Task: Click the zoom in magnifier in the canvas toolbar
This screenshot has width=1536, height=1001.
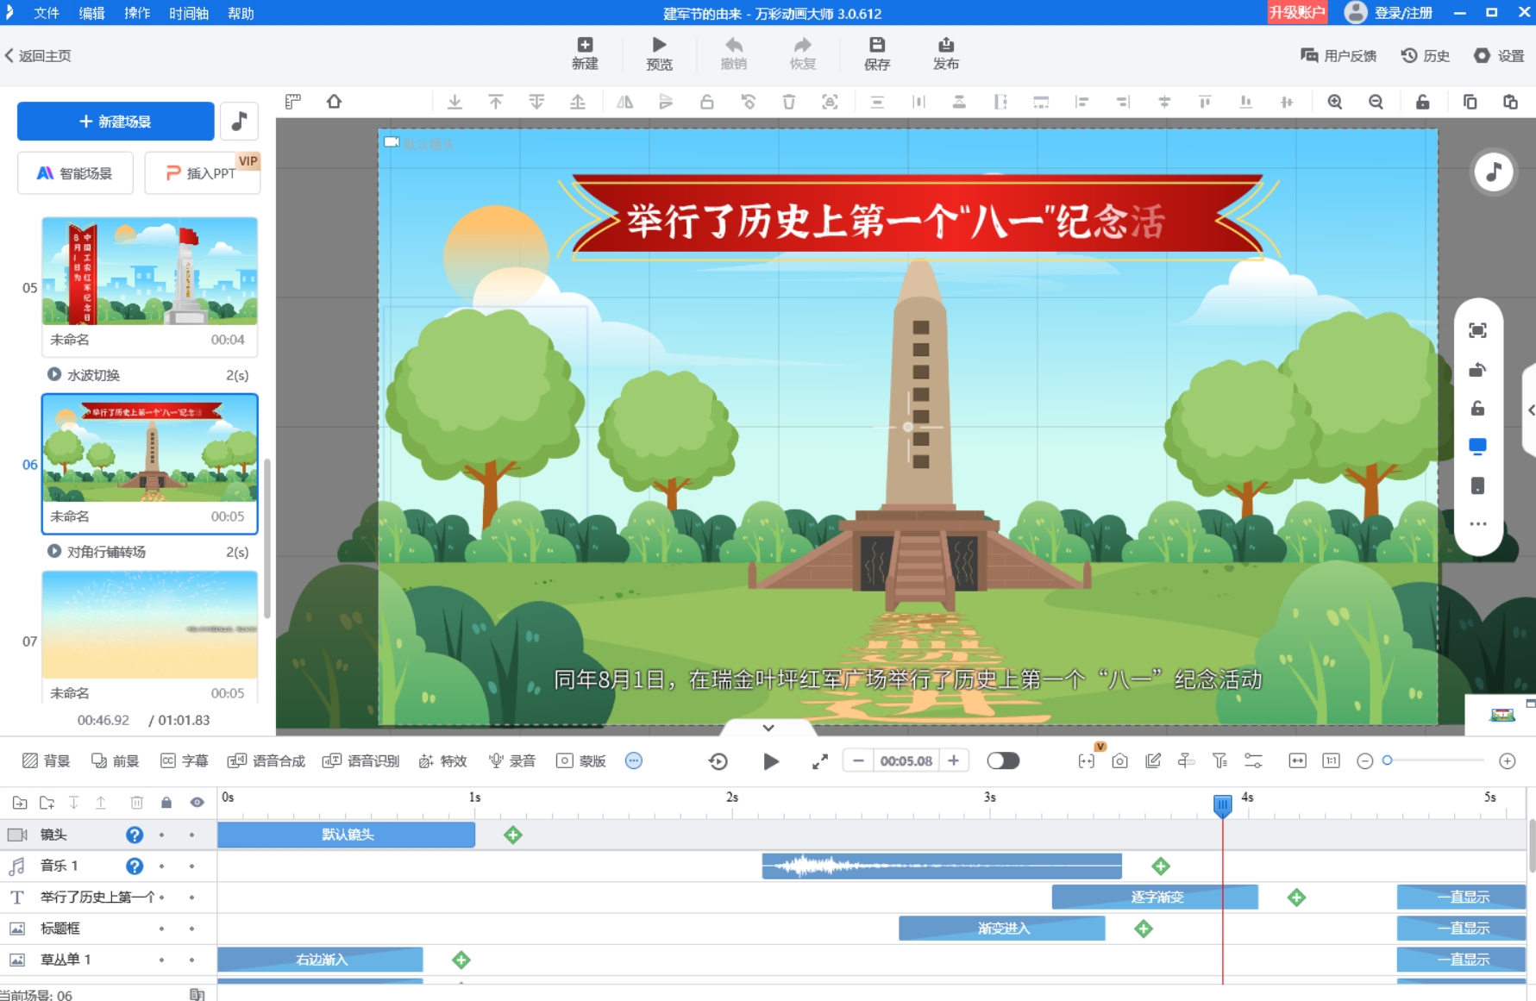Action: (x=1335, y=102)
